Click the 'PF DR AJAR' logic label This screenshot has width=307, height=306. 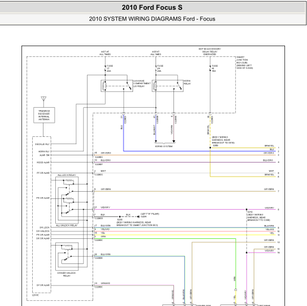tap(43, 173)
